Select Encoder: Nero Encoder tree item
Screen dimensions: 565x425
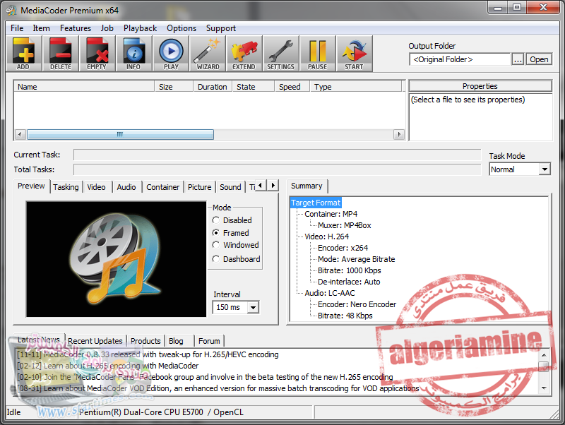[357, 304]
